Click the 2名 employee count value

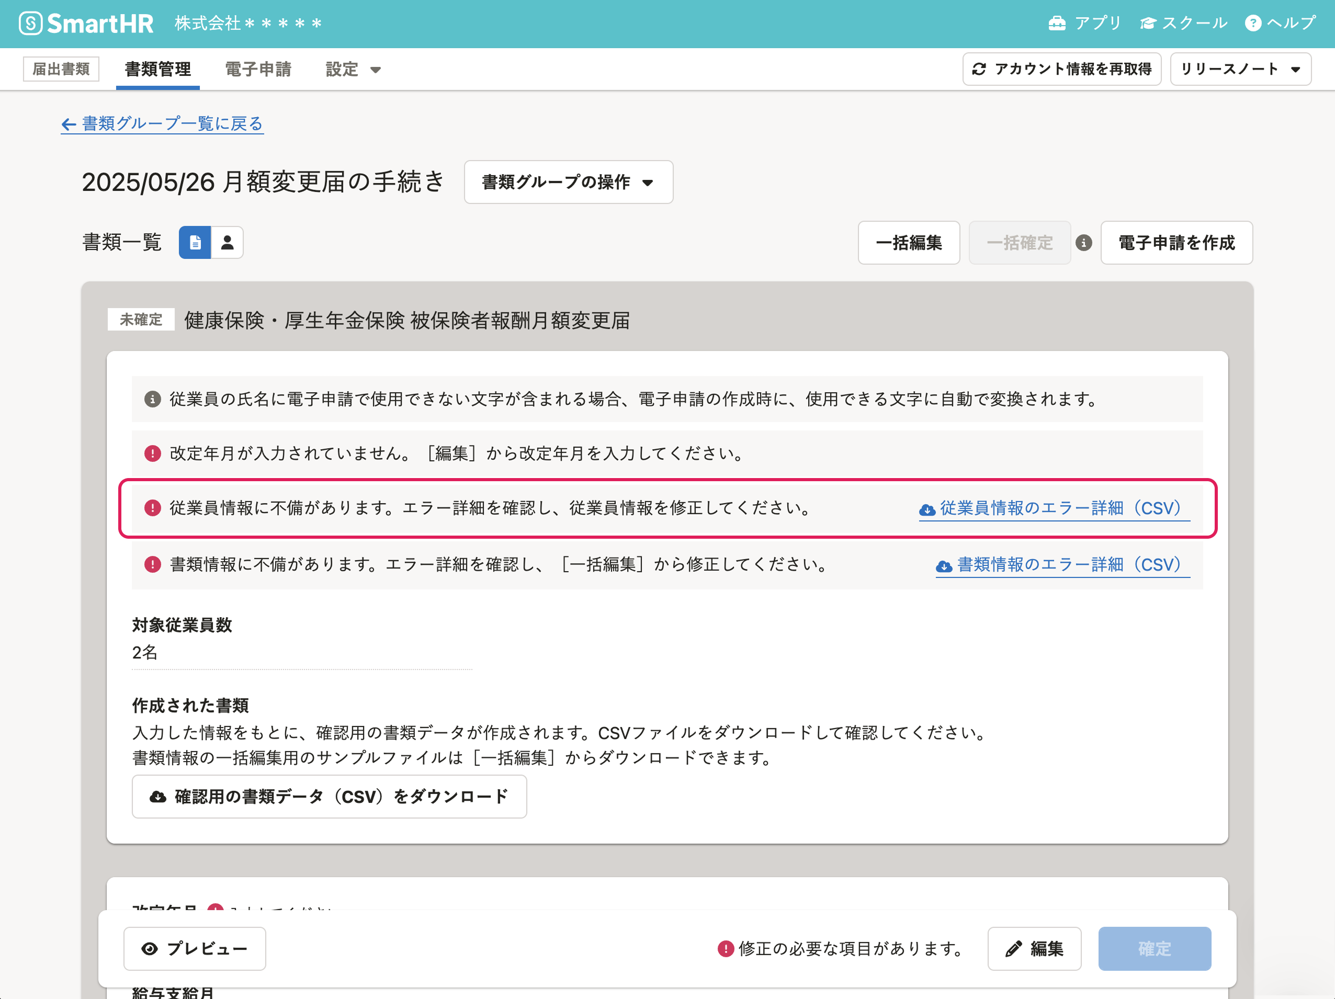(145, 652)
